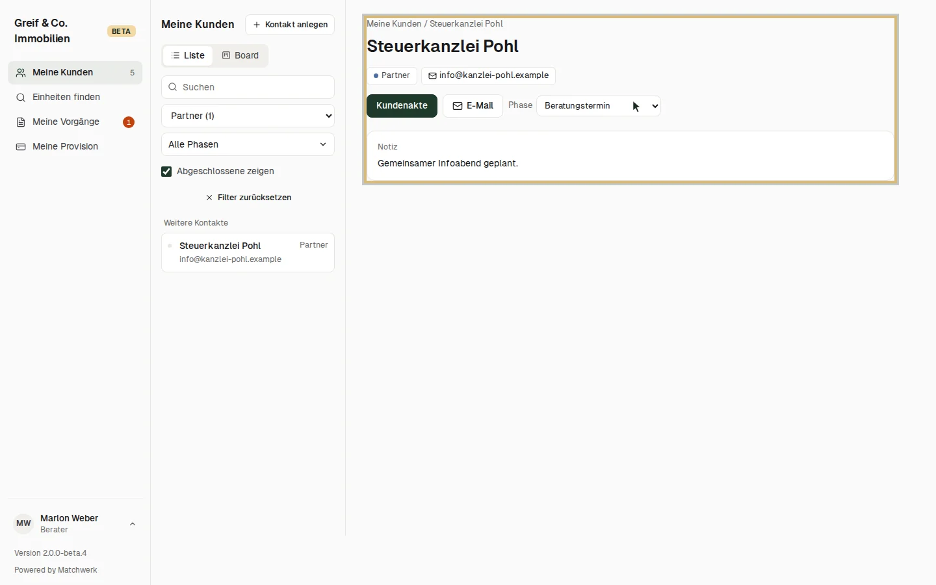Screen dimensions: 936x585
Task: Click the Steuerkanzlei Pohl page heading
Action: point(443,47)
